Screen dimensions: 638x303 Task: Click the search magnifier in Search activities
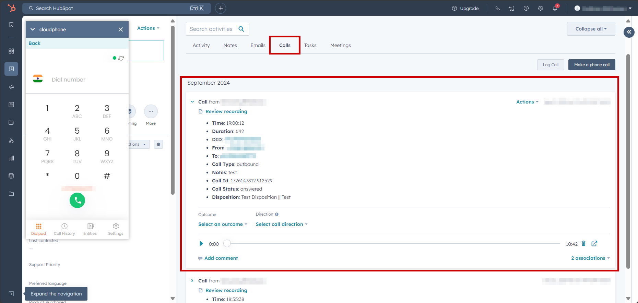click(x=241, y=29)
